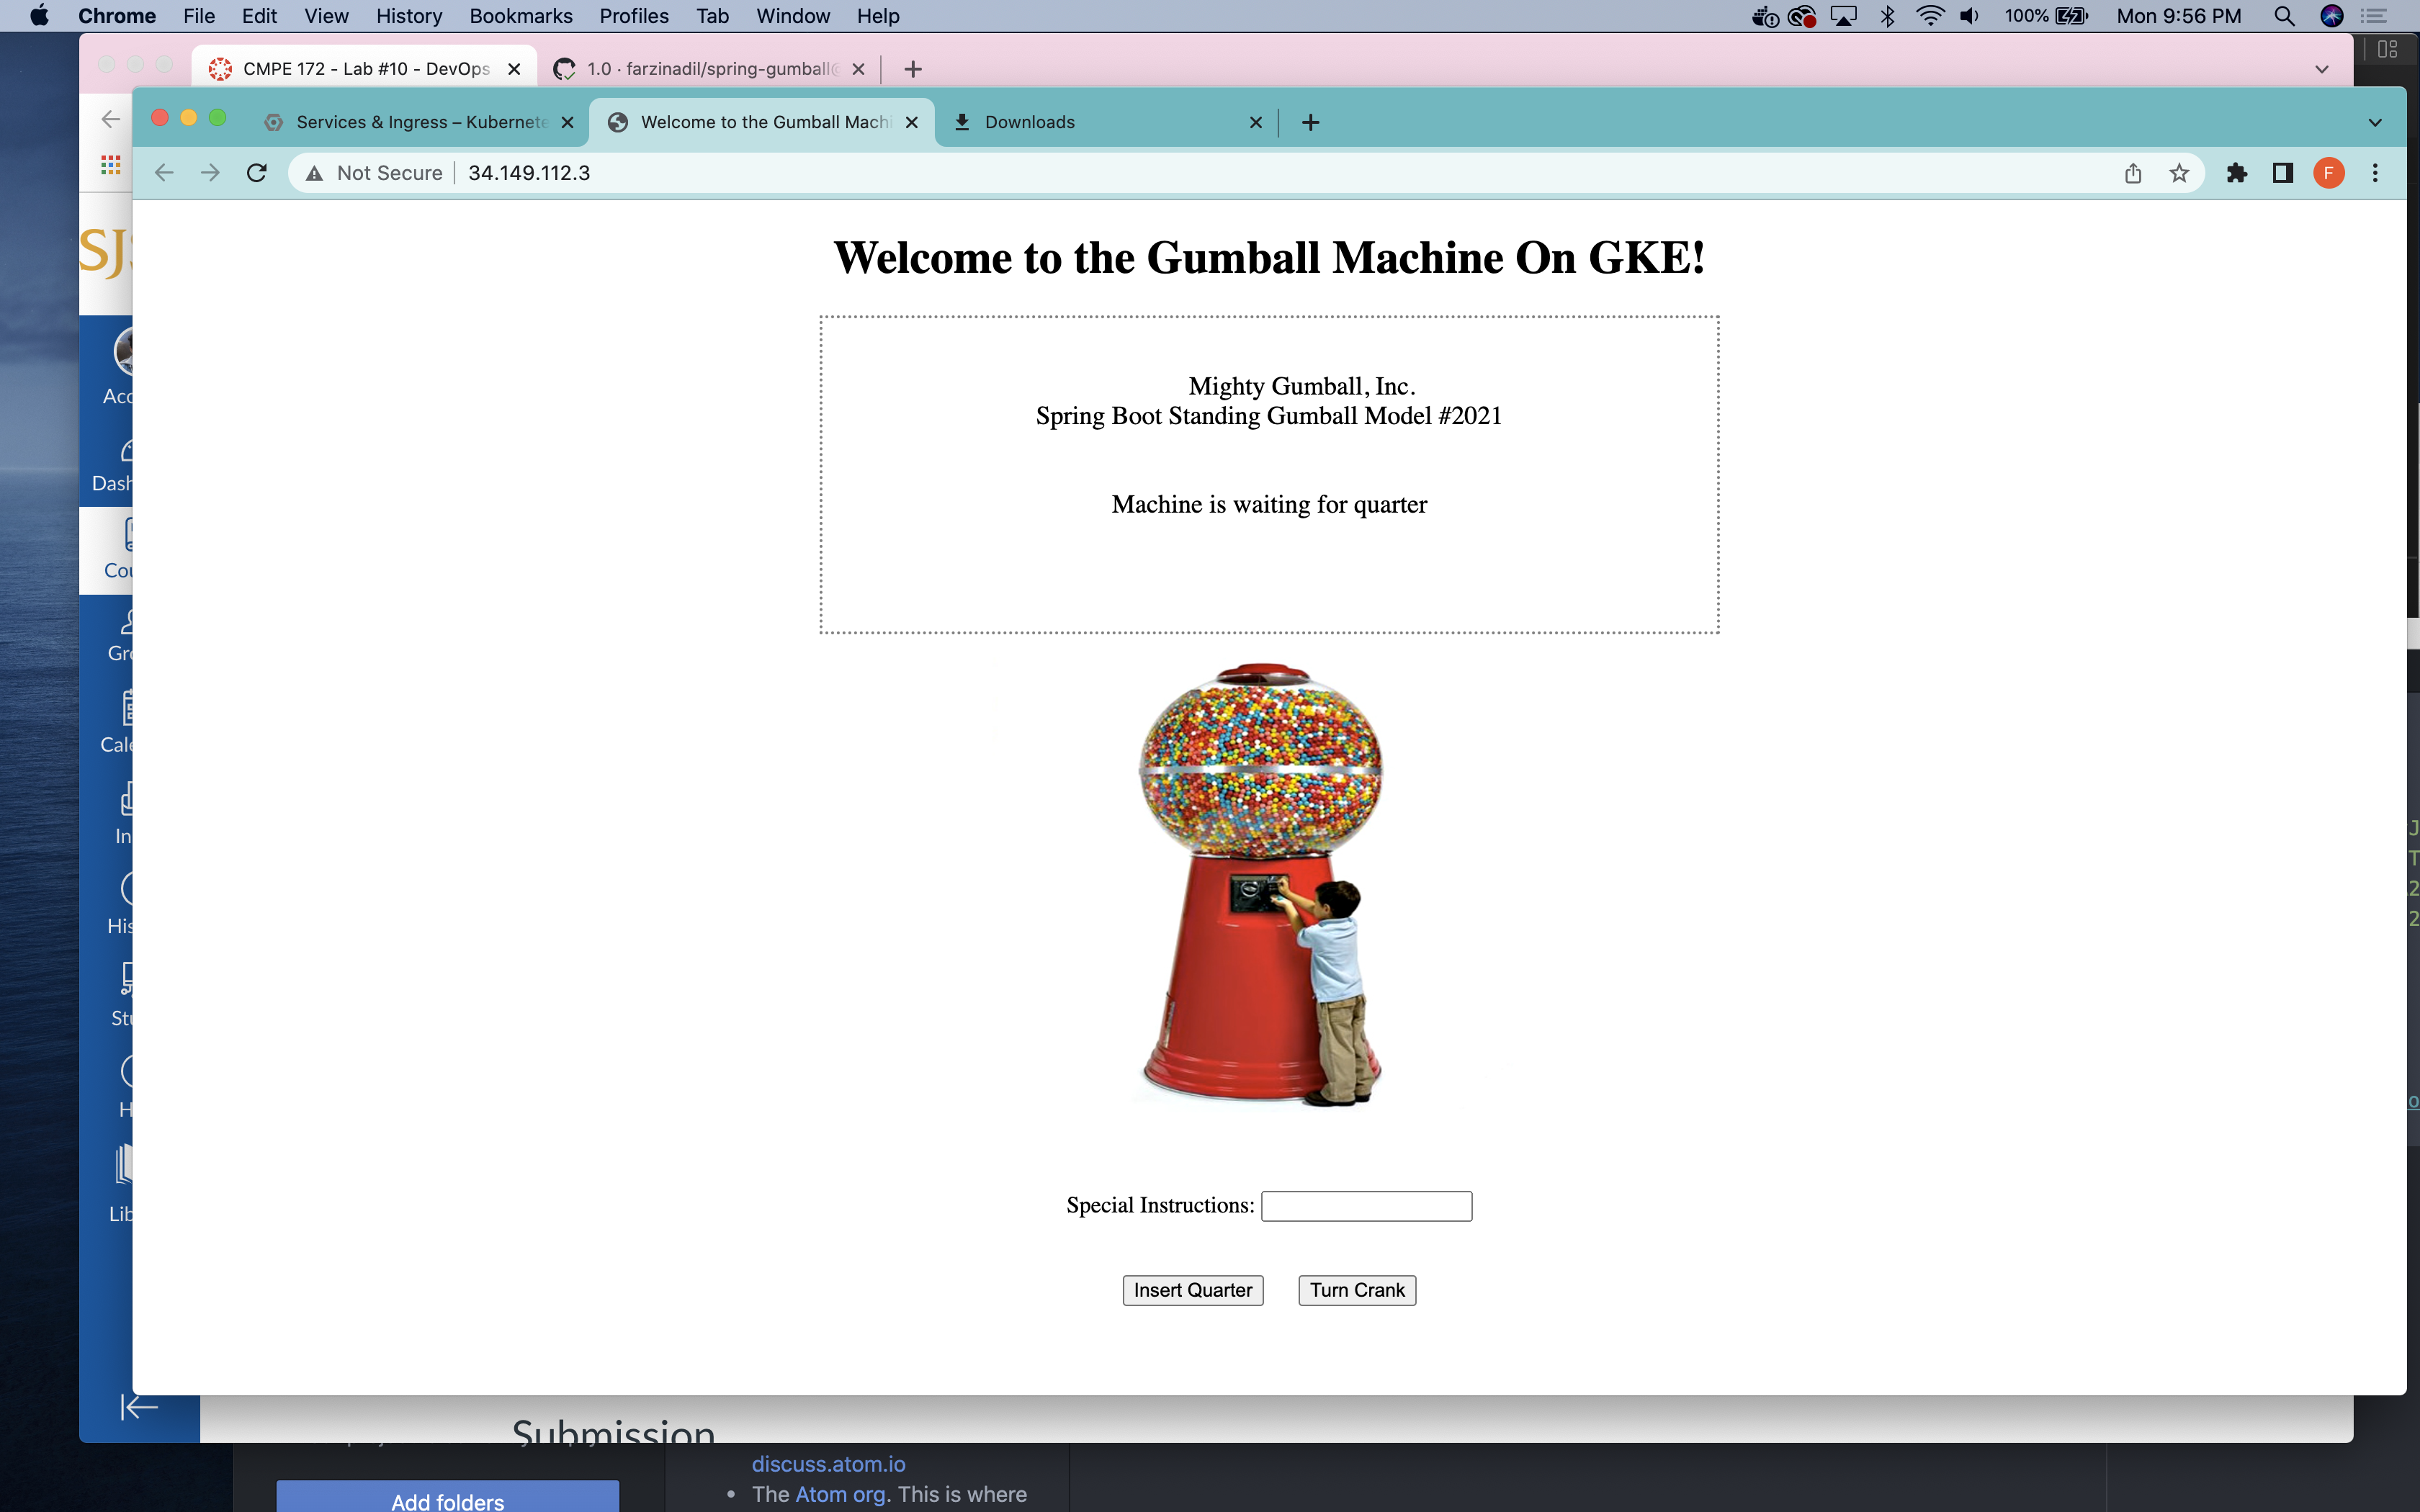
Task: Open the Chrome extensions puzzle icon
Action: [2237, 173]
